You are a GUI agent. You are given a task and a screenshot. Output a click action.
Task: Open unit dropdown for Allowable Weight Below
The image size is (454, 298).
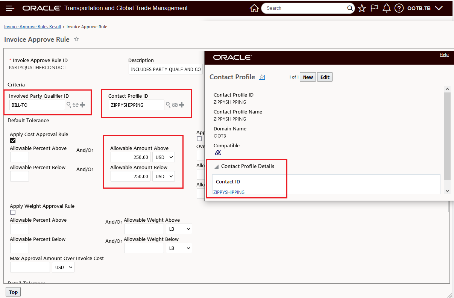pyautogui.click(x=179, y=248)
